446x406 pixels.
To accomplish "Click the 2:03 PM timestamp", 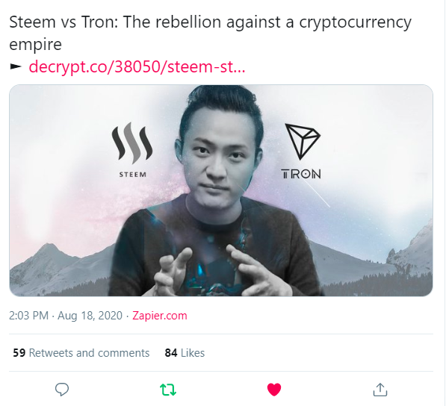I will [x=28, y=316].
